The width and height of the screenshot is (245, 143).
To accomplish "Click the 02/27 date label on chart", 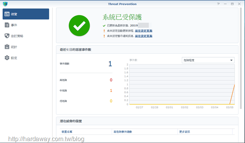I will (x=139, y=107).
